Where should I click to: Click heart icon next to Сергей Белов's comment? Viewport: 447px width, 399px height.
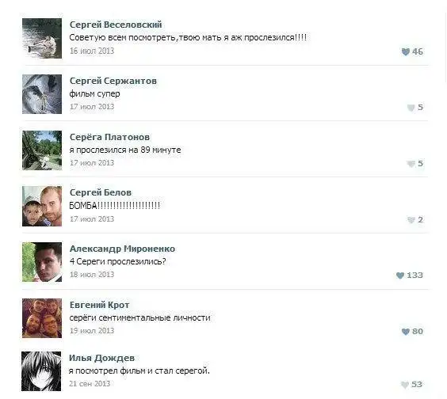411,220
